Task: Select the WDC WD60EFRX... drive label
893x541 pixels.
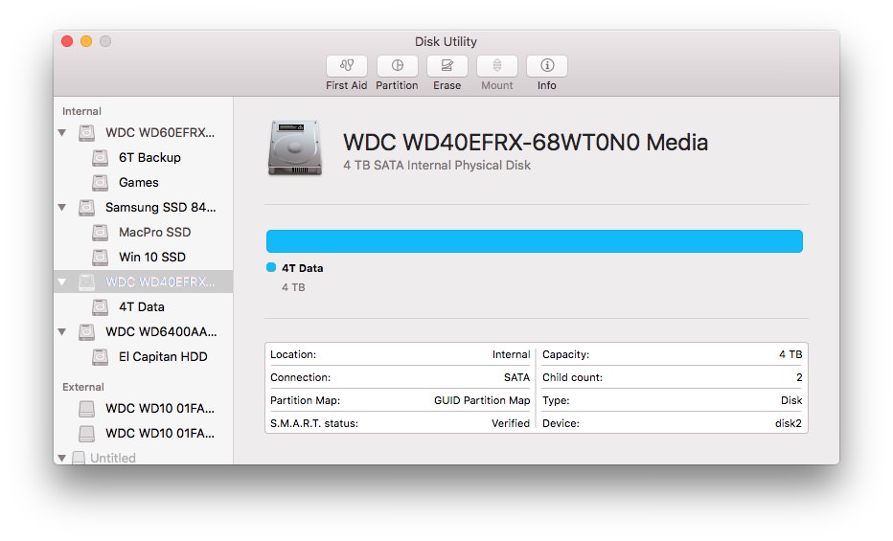Action: (160, 132)
